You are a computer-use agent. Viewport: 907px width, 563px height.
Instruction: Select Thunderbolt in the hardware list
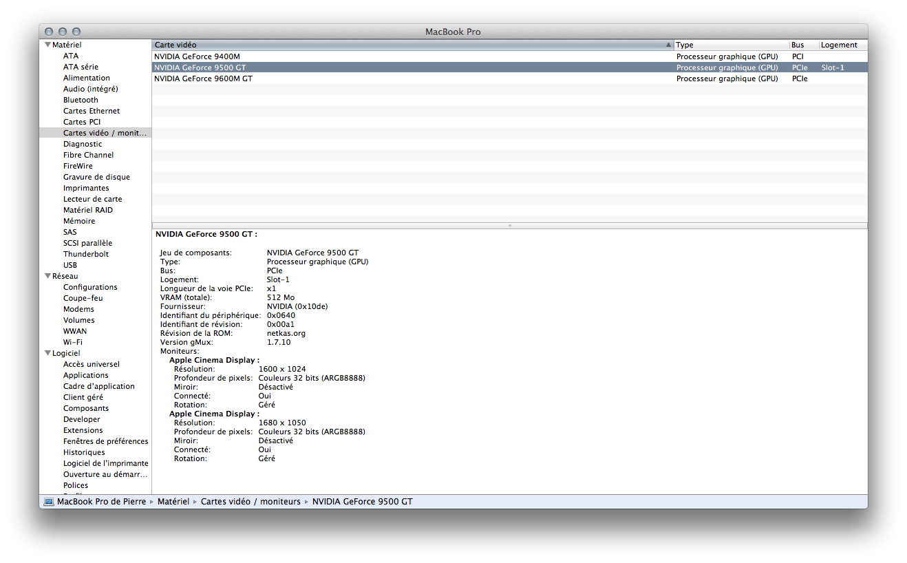point(86,254)
